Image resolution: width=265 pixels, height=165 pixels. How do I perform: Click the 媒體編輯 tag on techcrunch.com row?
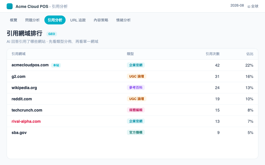[136, 110]
